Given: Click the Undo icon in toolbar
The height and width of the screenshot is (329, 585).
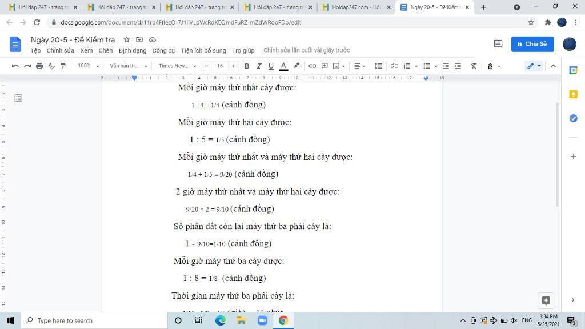Looking at the screenshot, I should (x=15, y=66).
